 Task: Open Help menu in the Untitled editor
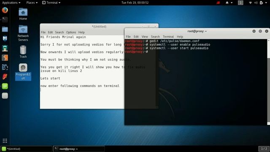(x=81, y=32)
